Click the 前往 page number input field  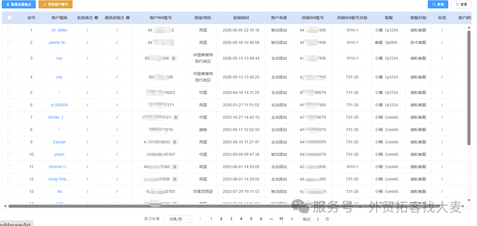pos(318,219)
